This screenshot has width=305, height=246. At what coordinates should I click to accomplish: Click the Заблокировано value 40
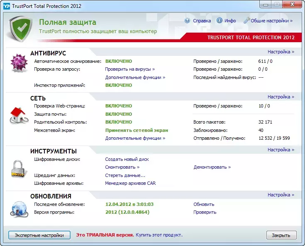click(x=261, y=130)
